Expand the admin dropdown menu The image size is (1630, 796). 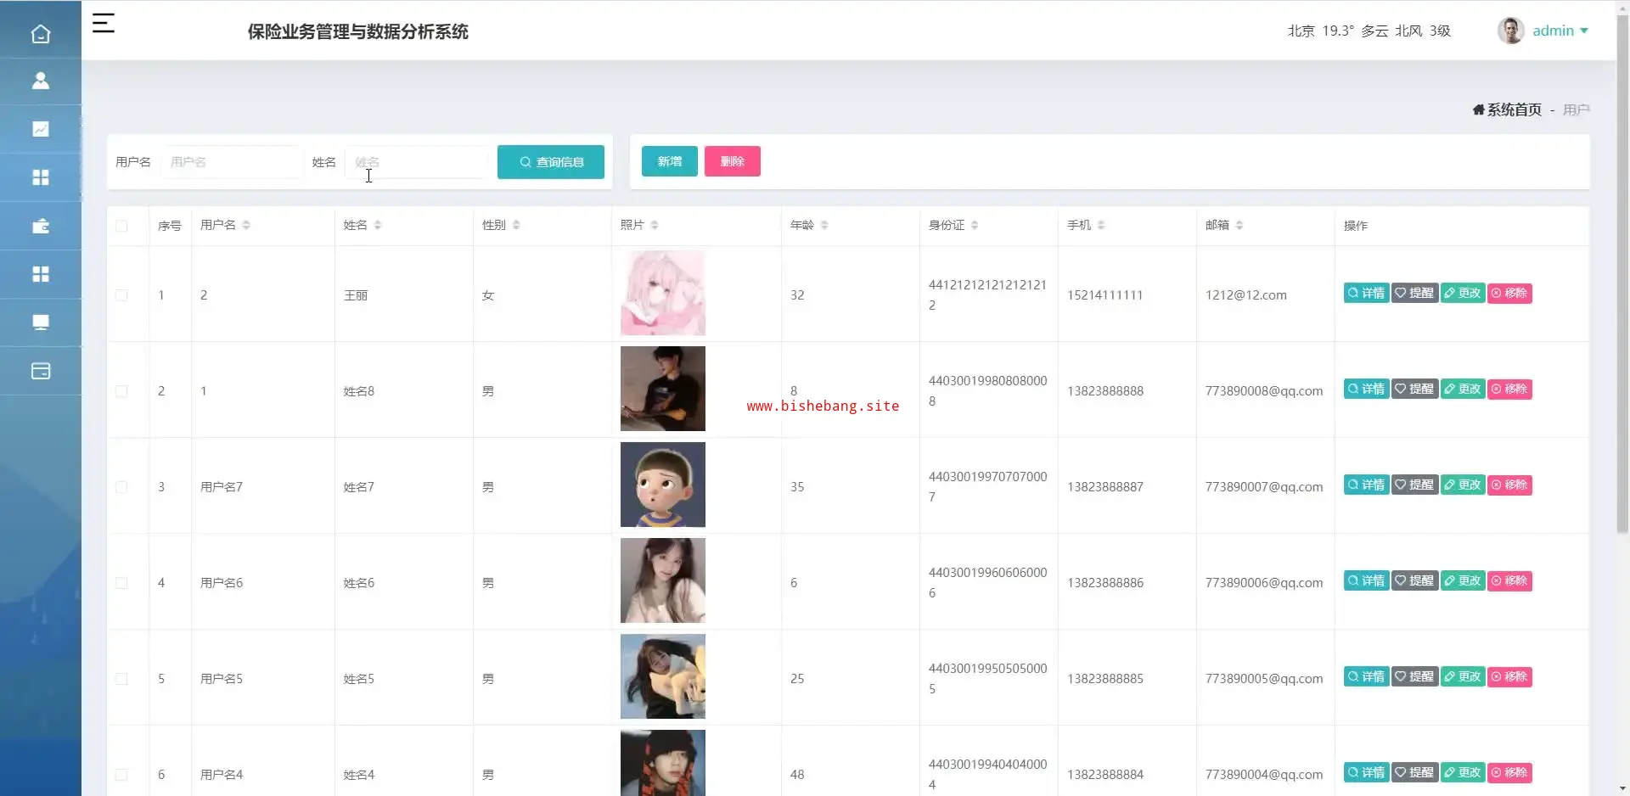[1560, 31]
